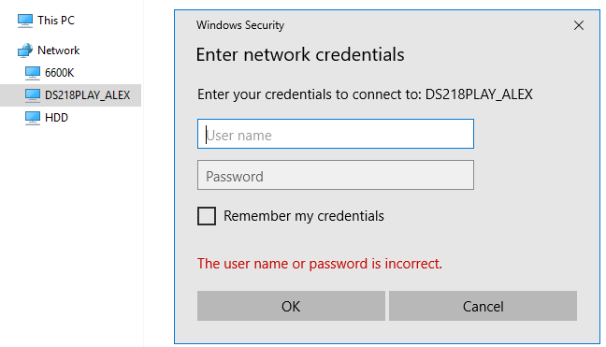Click the 6600K computer icon

(x=33, y=73)
